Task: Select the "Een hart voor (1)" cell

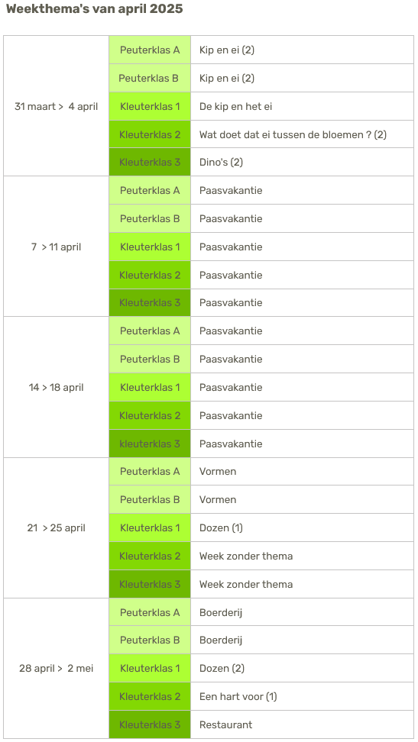Action: [x=303, y=696]
